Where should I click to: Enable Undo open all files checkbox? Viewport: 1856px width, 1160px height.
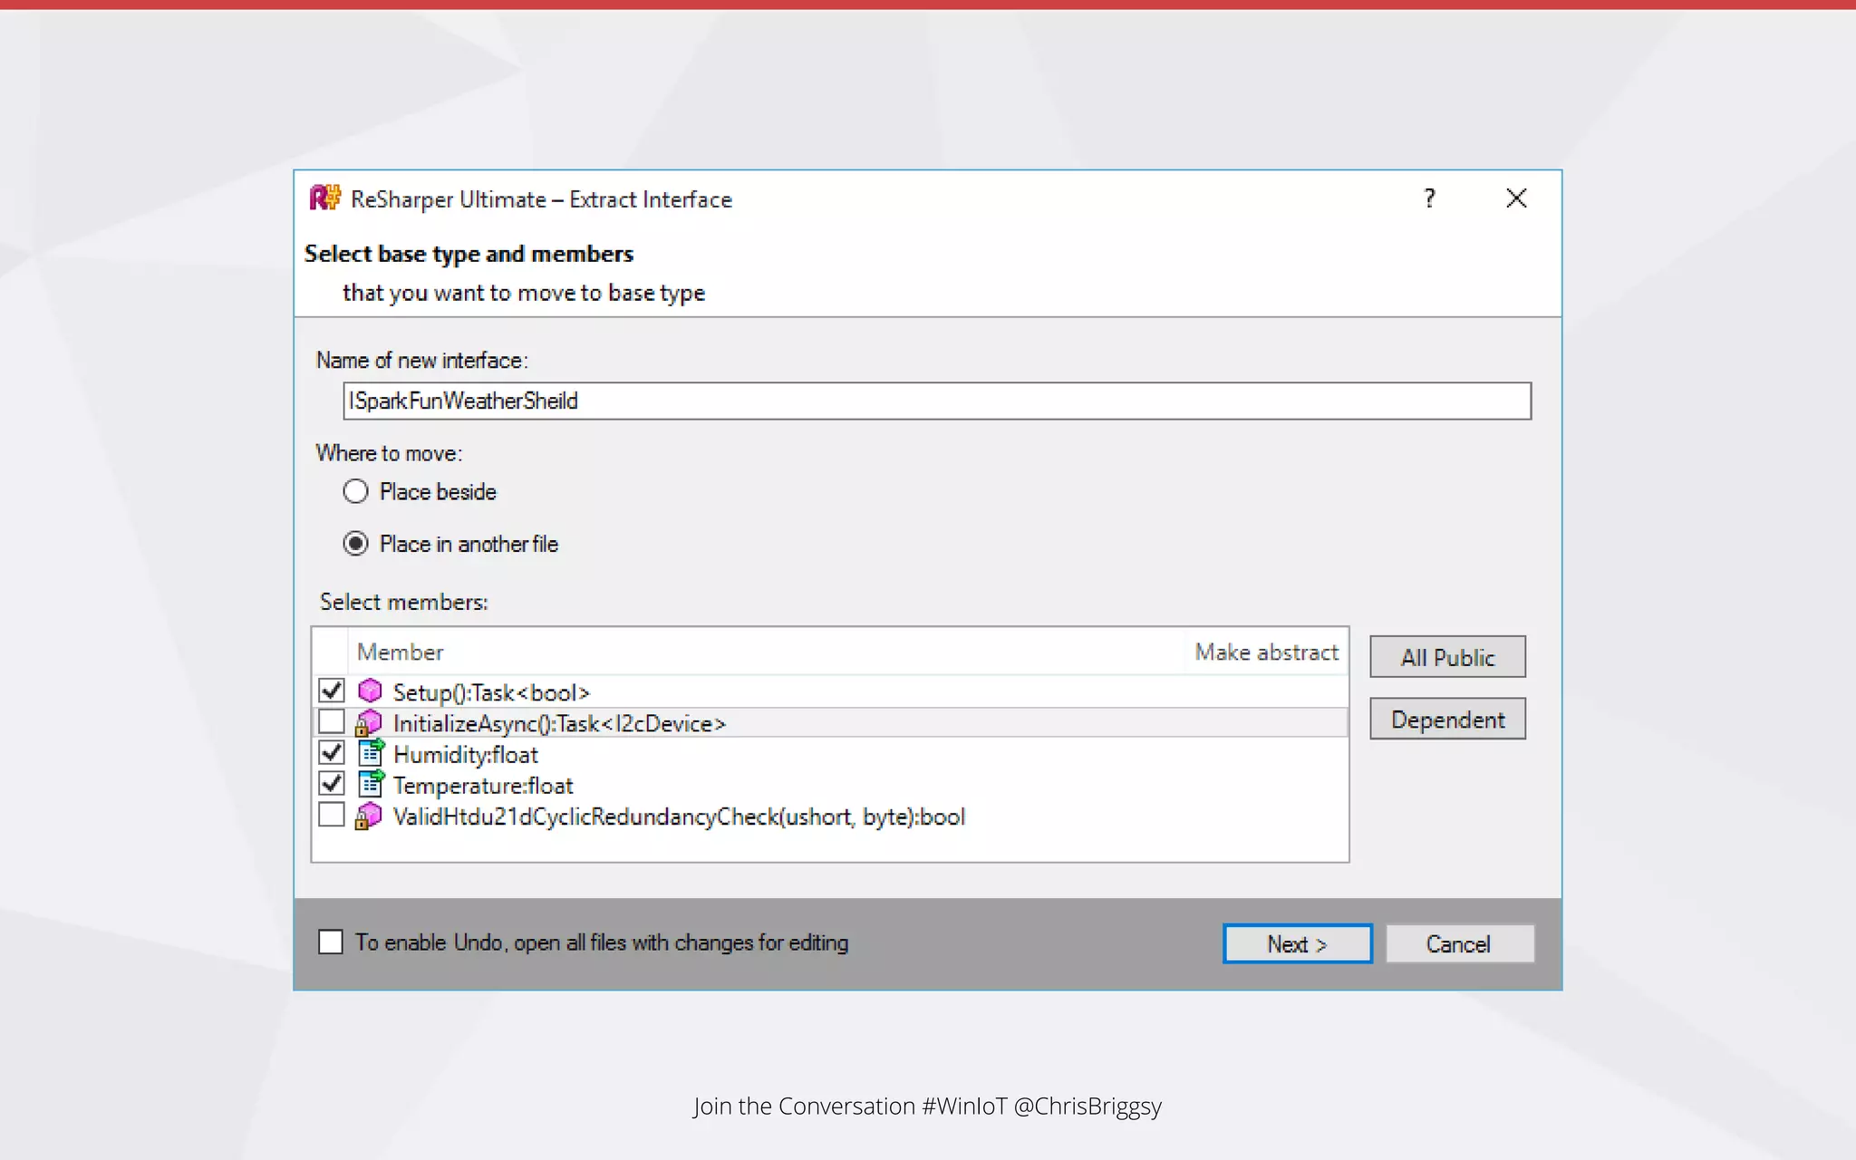(x=331, y=942)
